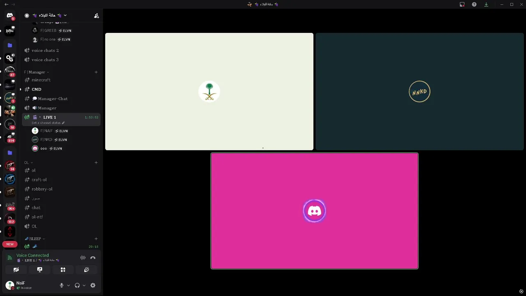Collapse the F|Manager category
This screenshot has width=526, height=296.
(x=36, y=72)
